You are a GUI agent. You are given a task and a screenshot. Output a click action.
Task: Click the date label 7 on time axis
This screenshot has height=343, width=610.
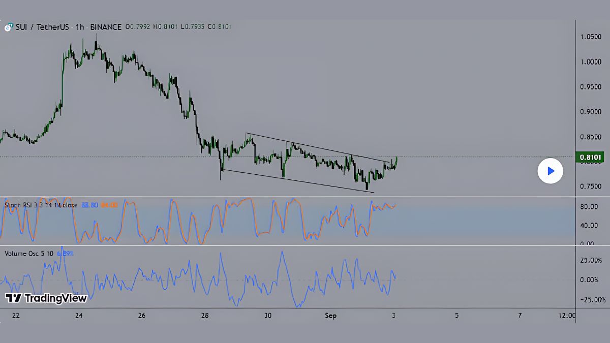tap(520, 316)
